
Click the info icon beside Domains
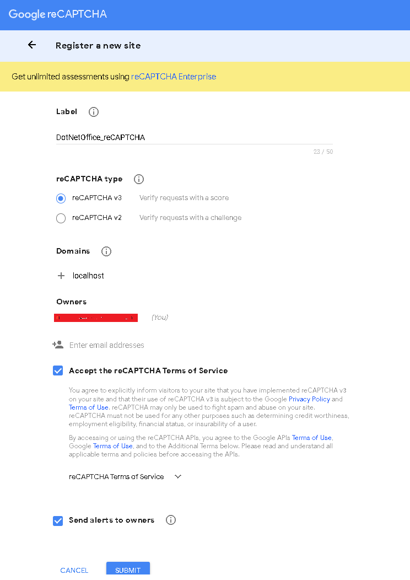pyautogui.click(x=106, y=251)
